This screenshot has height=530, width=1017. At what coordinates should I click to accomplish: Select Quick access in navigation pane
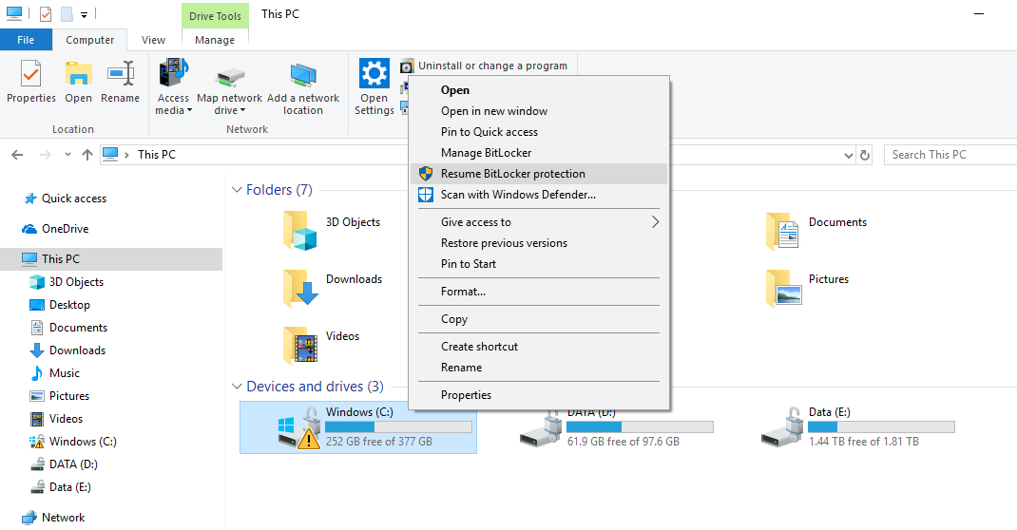74,199
